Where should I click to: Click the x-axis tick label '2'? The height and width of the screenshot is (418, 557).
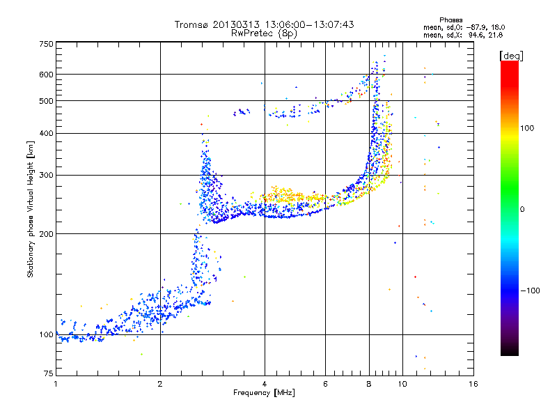click(160, 384)
